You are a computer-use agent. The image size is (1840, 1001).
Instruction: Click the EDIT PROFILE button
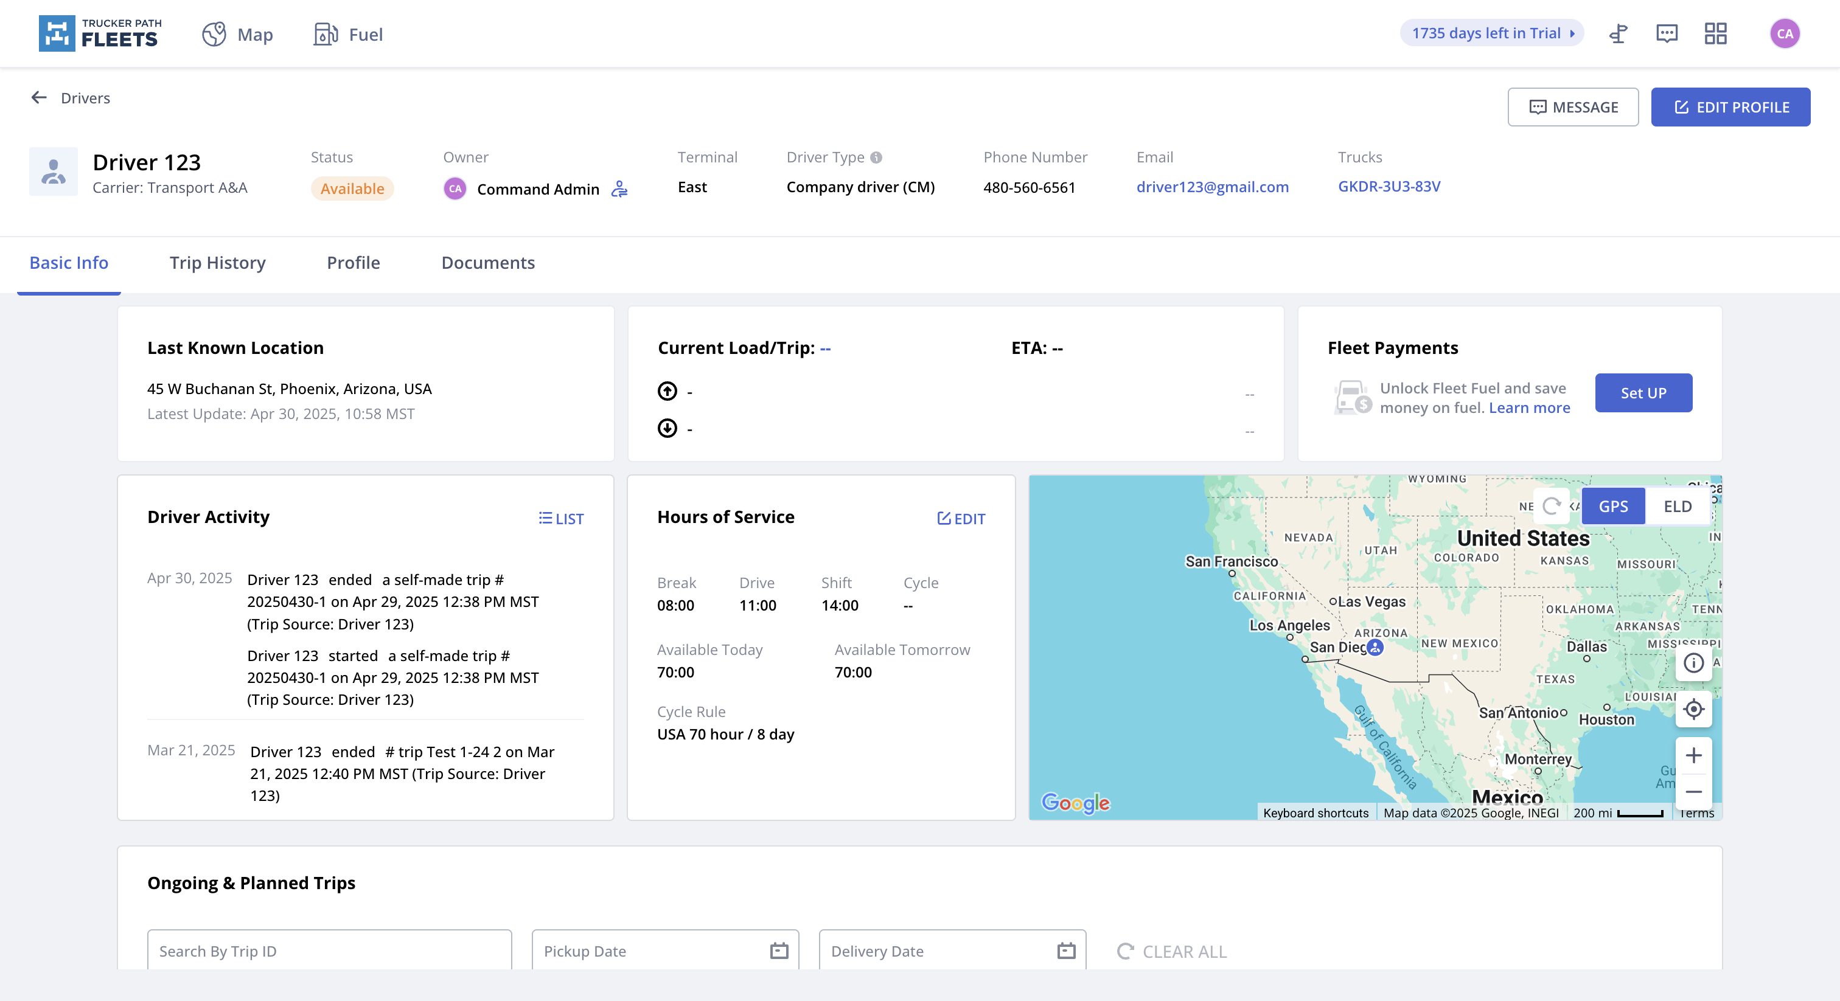click(1730, 107)
